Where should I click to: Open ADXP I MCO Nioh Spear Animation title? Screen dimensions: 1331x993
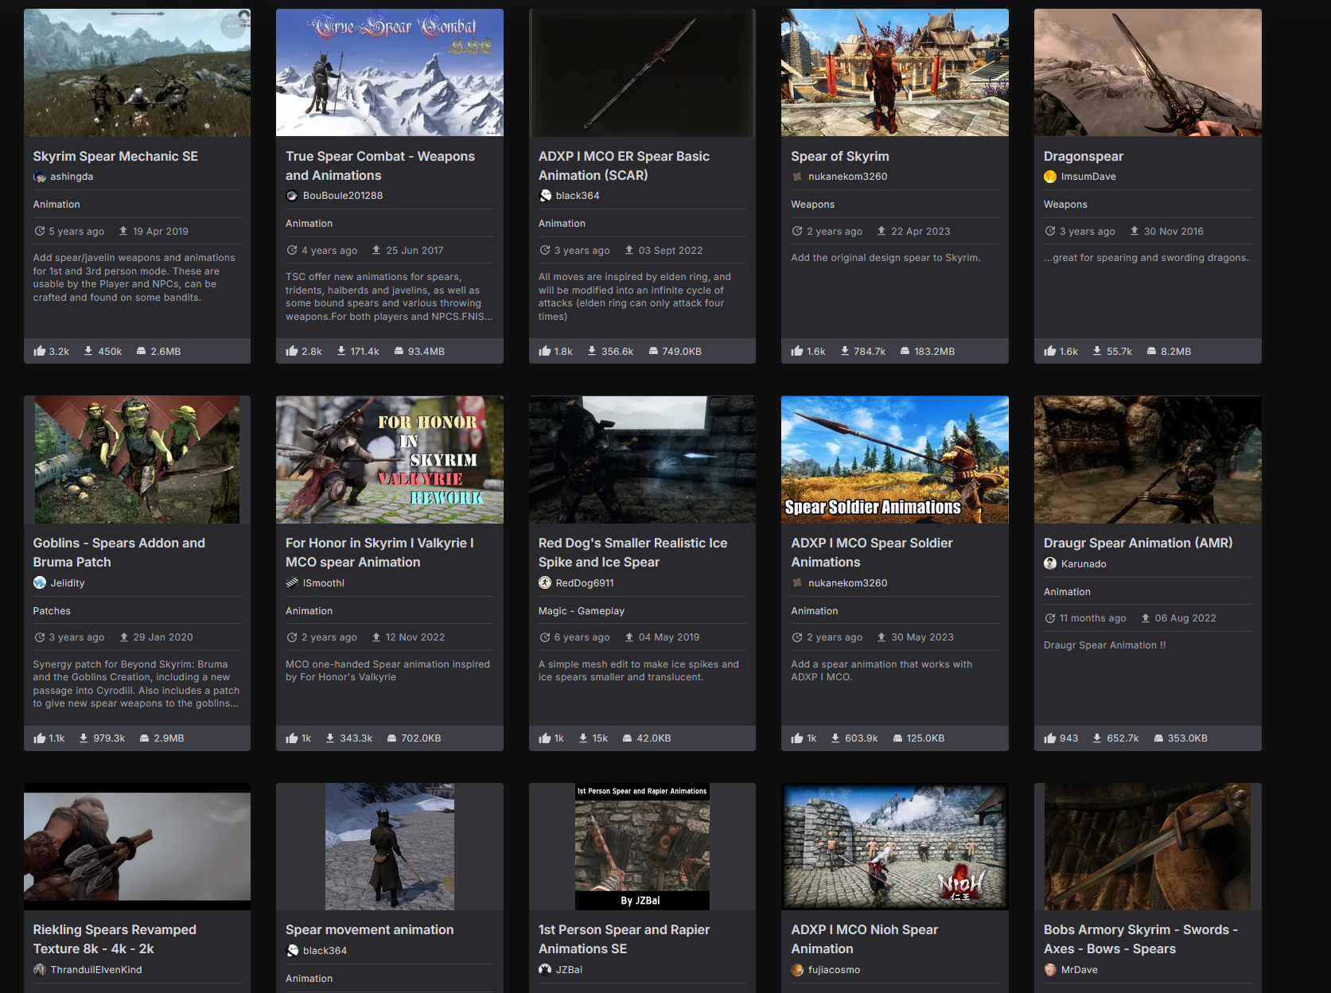[x=864, y=940]
